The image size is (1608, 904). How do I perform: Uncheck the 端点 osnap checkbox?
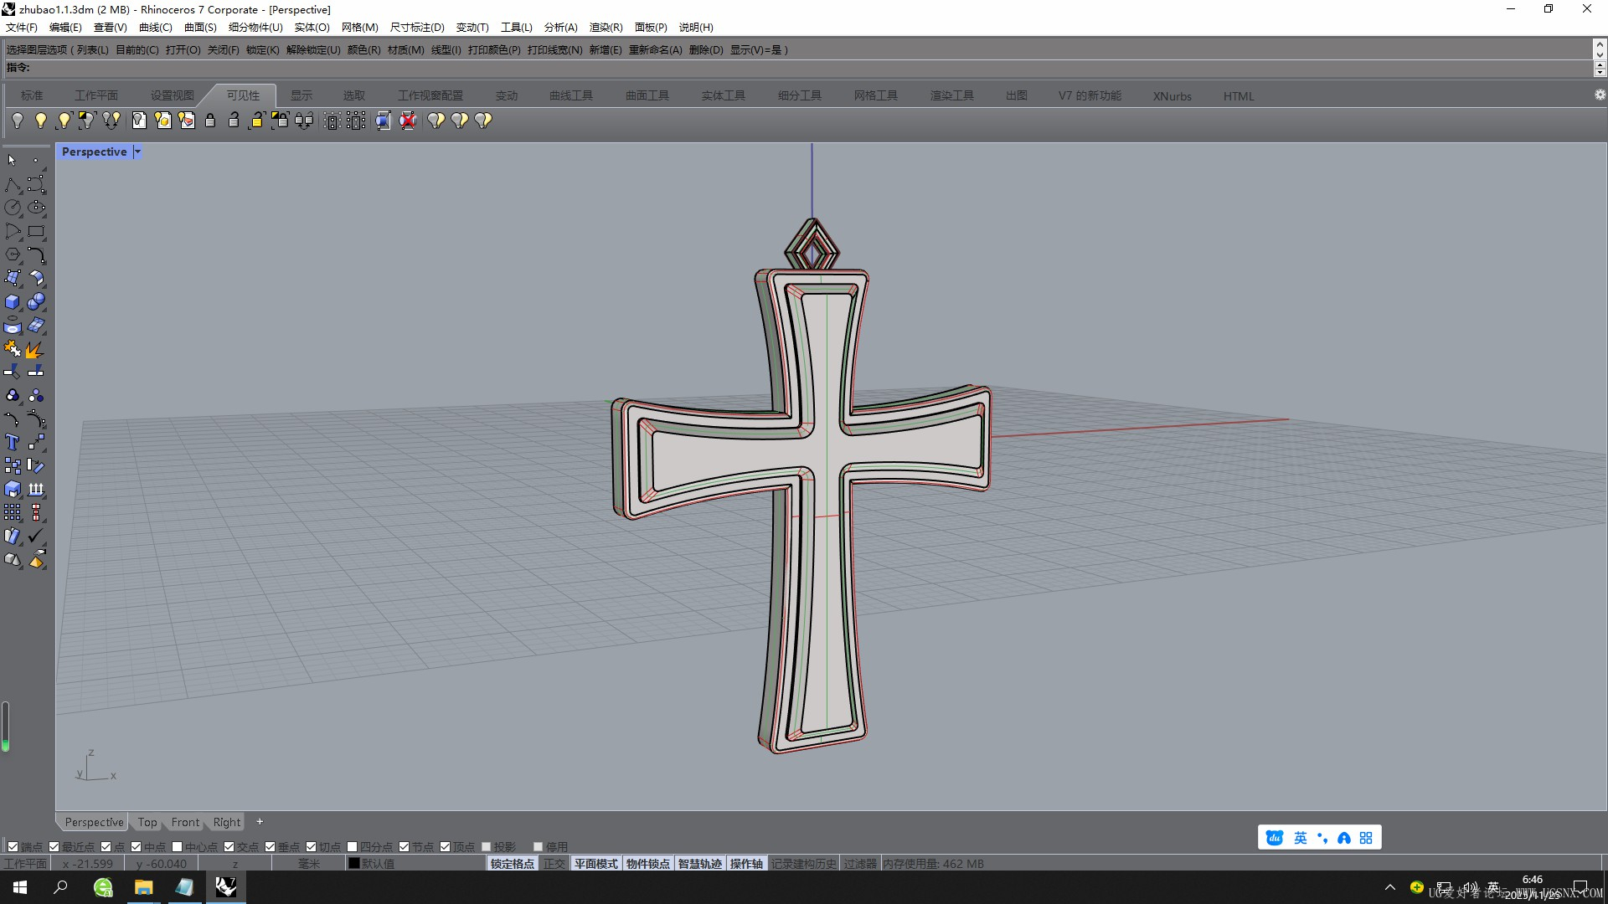pos(13,846)
